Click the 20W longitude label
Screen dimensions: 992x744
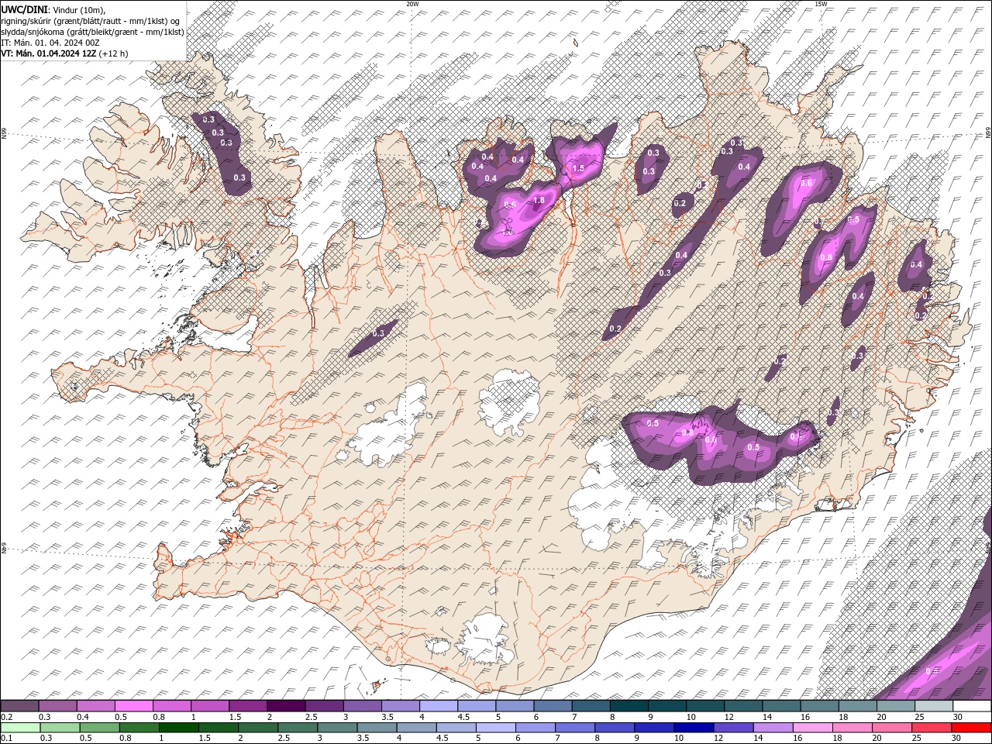[x=412, y=4]
